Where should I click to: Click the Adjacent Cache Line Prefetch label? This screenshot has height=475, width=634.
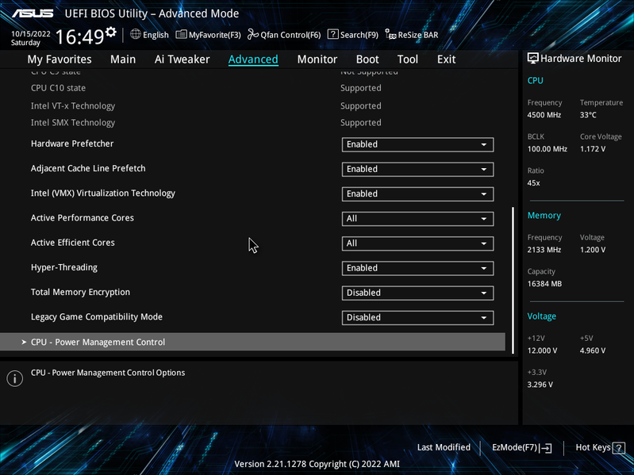click(88, 168)
